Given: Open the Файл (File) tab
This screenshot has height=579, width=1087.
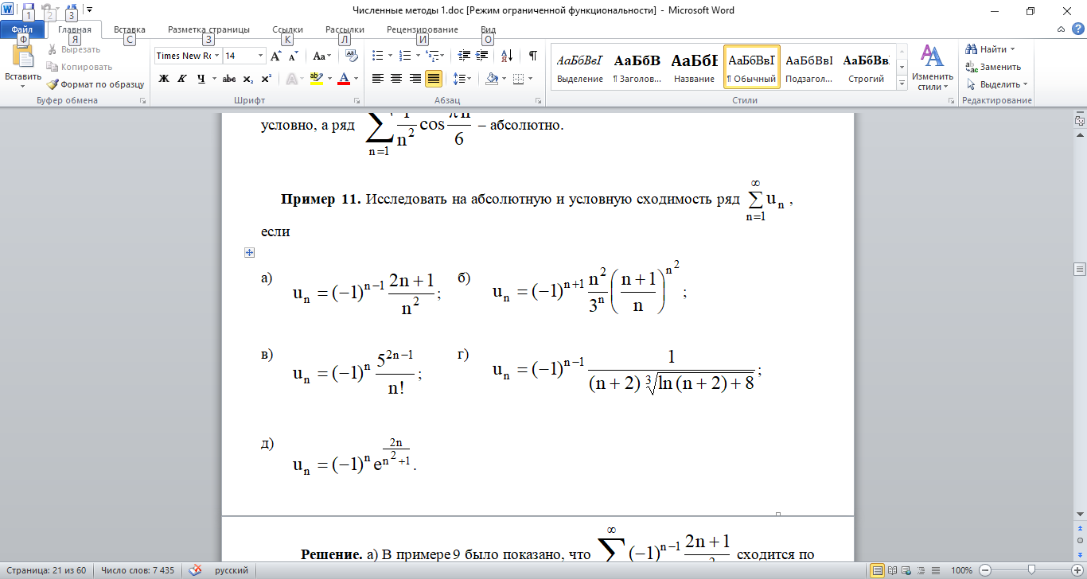Looking at the screenshot, I should point(22,29).
